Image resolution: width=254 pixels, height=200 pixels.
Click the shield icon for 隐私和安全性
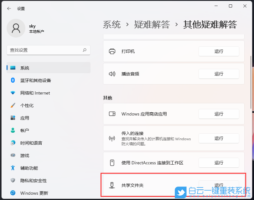(13, 181)
